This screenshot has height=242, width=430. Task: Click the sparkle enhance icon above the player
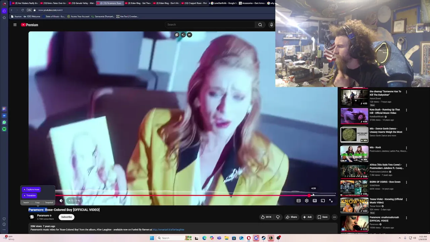pos(183,35)
